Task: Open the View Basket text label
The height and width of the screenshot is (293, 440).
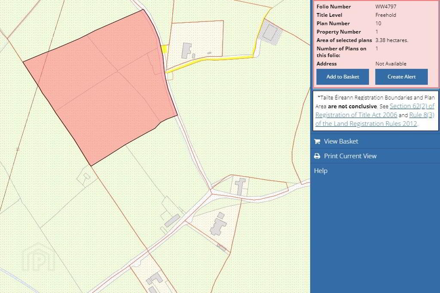Action: pyautogui.click(x=341, y=141)
